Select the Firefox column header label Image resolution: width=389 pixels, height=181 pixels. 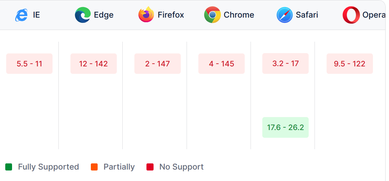tap(171, 15)
